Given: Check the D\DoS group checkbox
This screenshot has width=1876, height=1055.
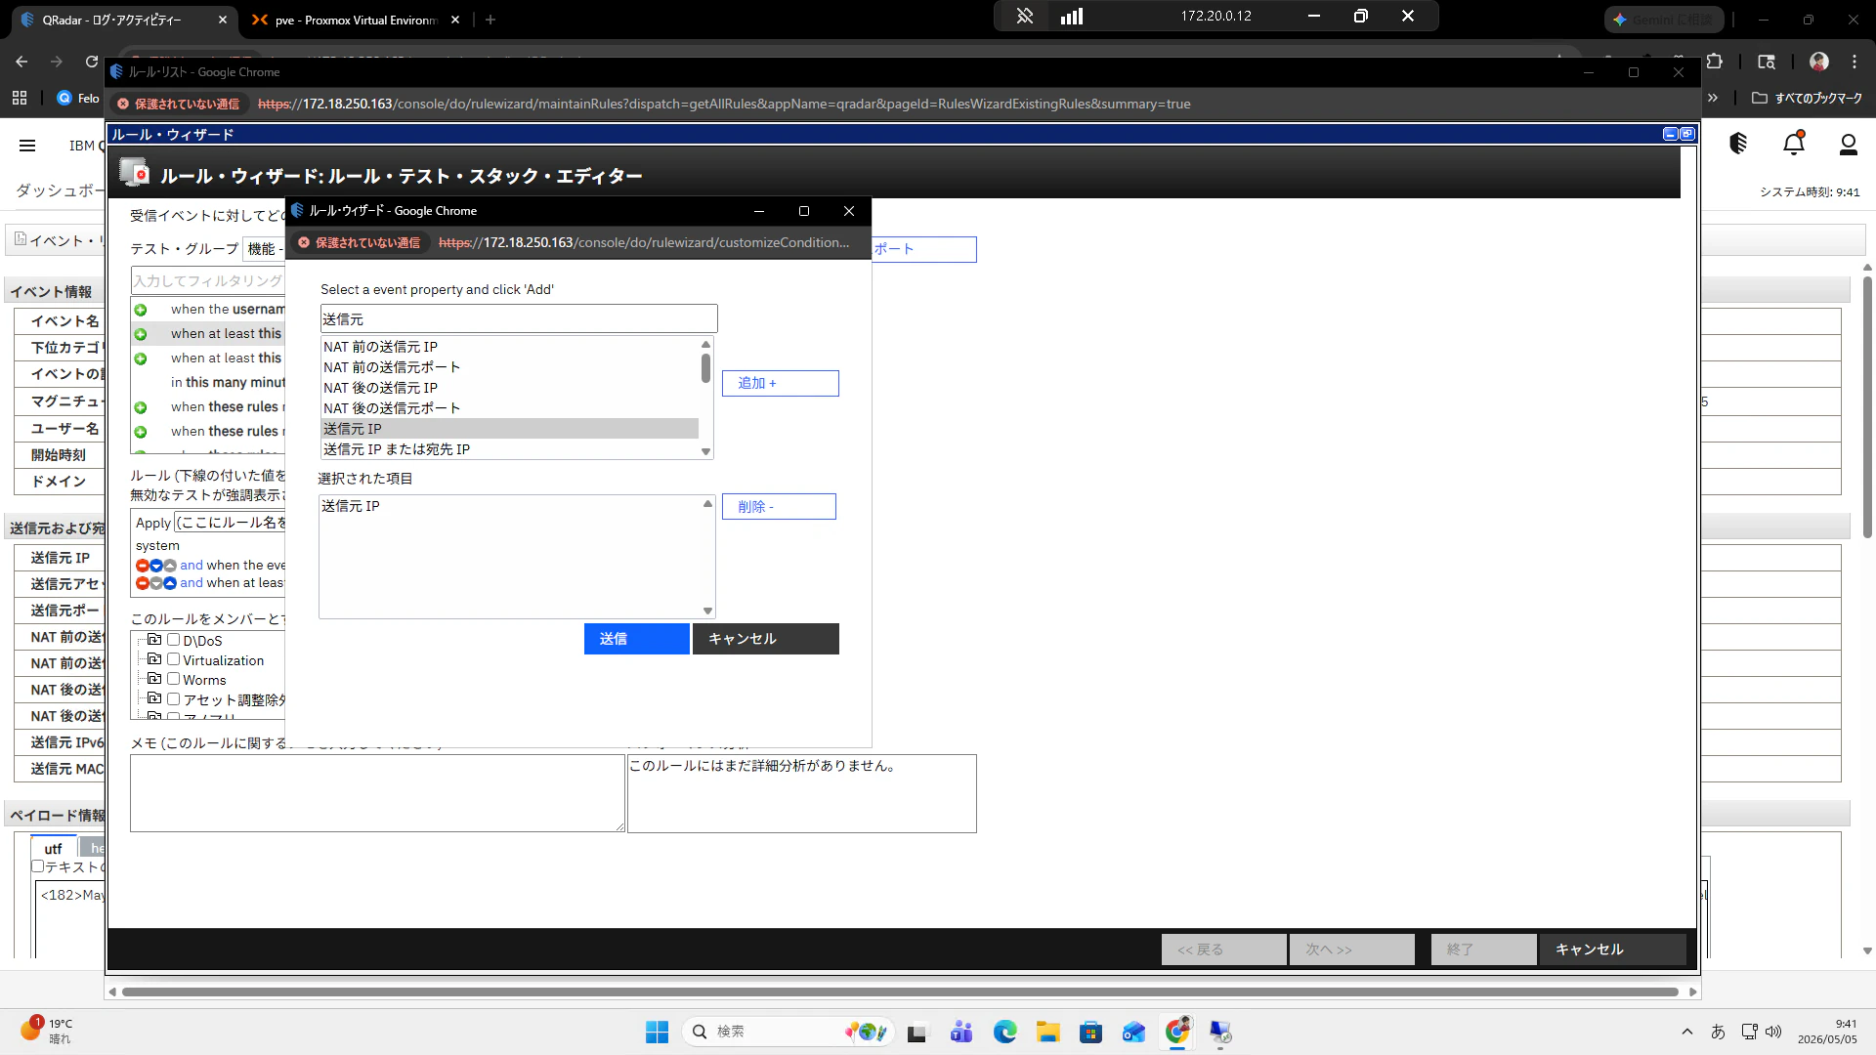Looking at the screenshot, I should [x=173, y=640].
